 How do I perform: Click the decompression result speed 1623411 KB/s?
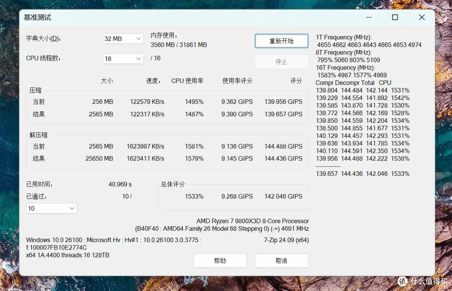point(146,158)
